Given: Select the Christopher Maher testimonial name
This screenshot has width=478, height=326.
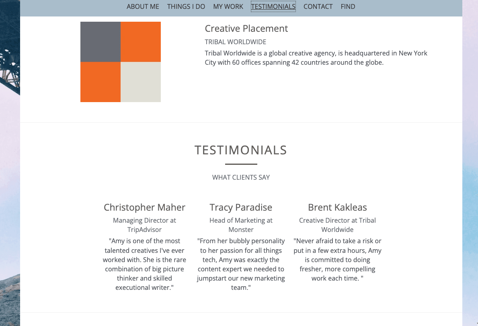Looking at the screenshot, I should click(x=144, y=207).
